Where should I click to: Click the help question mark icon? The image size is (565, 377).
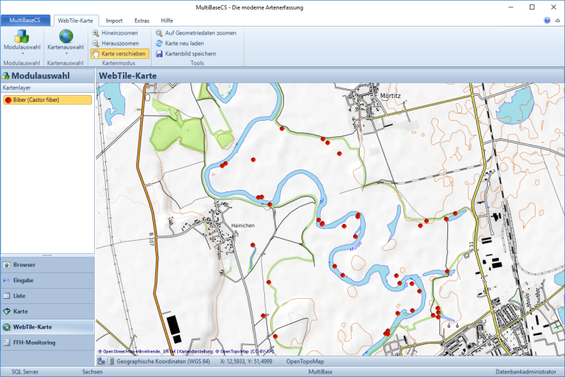click(547, 21)
